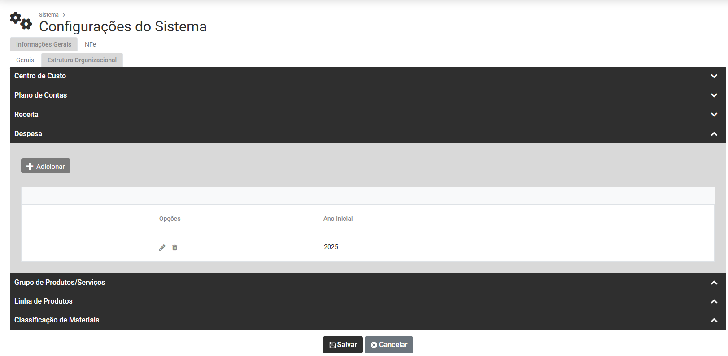Screen dimensions: 728x356
Task: Toggle Classificação de Materiais chevron
Action: coord(714,320)
